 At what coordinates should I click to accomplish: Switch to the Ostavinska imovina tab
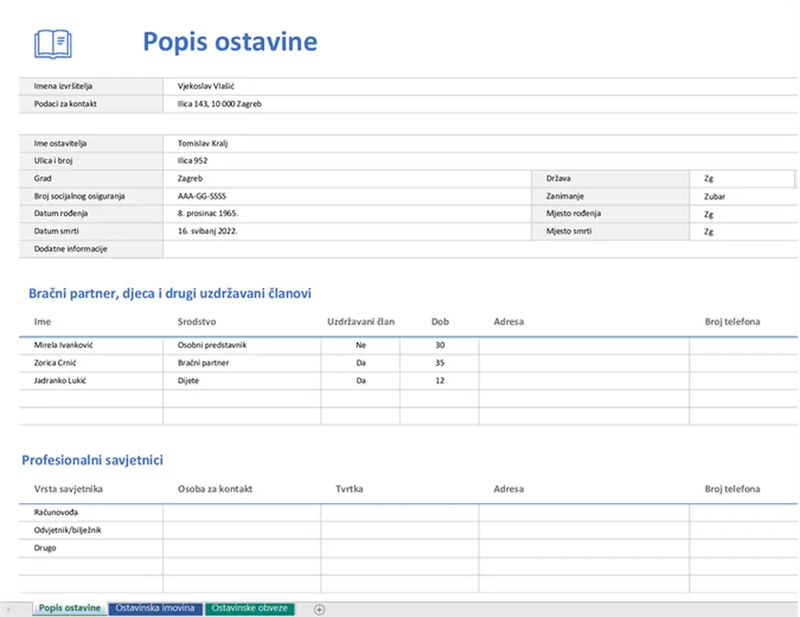tap(155, 609)
